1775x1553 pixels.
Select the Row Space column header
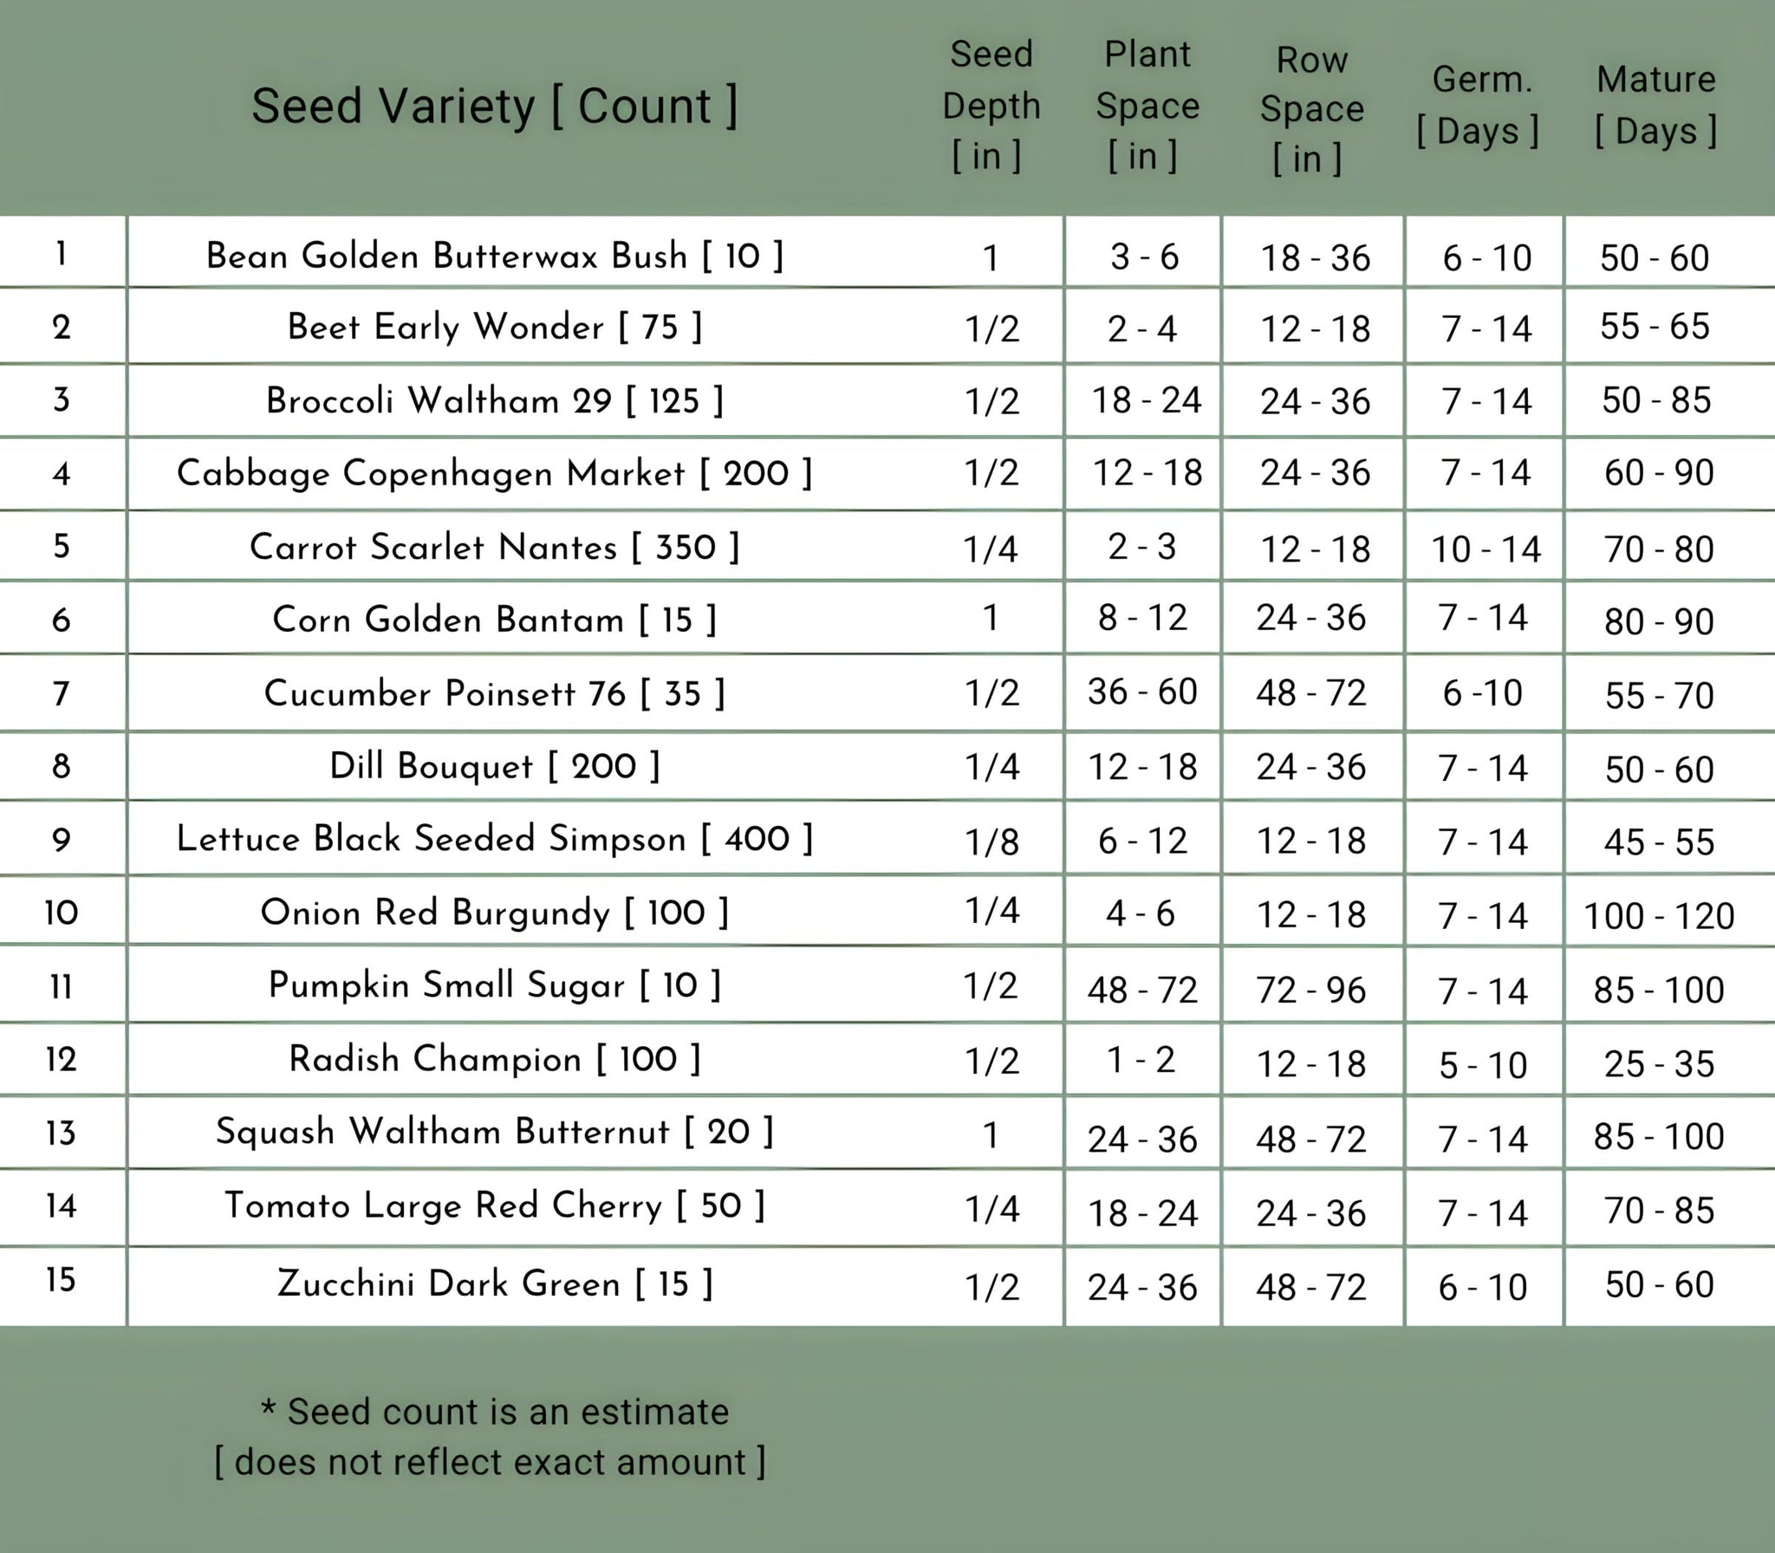click(1311, 109)
